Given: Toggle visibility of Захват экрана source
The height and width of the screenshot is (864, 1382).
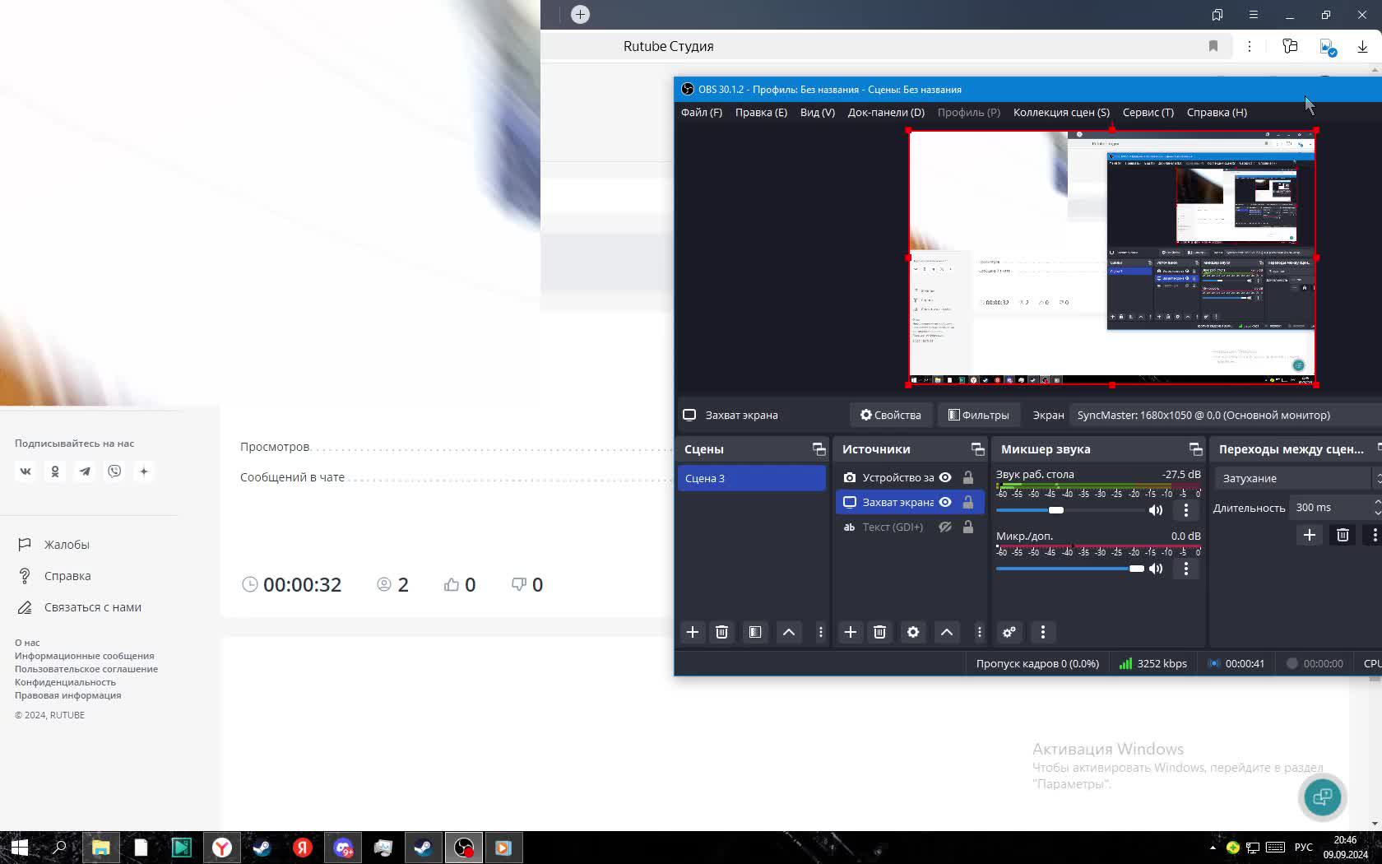Looking at the screenshot, I should click(945, 502).
